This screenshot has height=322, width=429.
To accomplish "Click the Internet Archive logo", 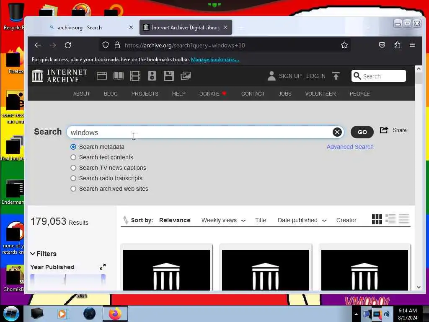I will (59, 76).
